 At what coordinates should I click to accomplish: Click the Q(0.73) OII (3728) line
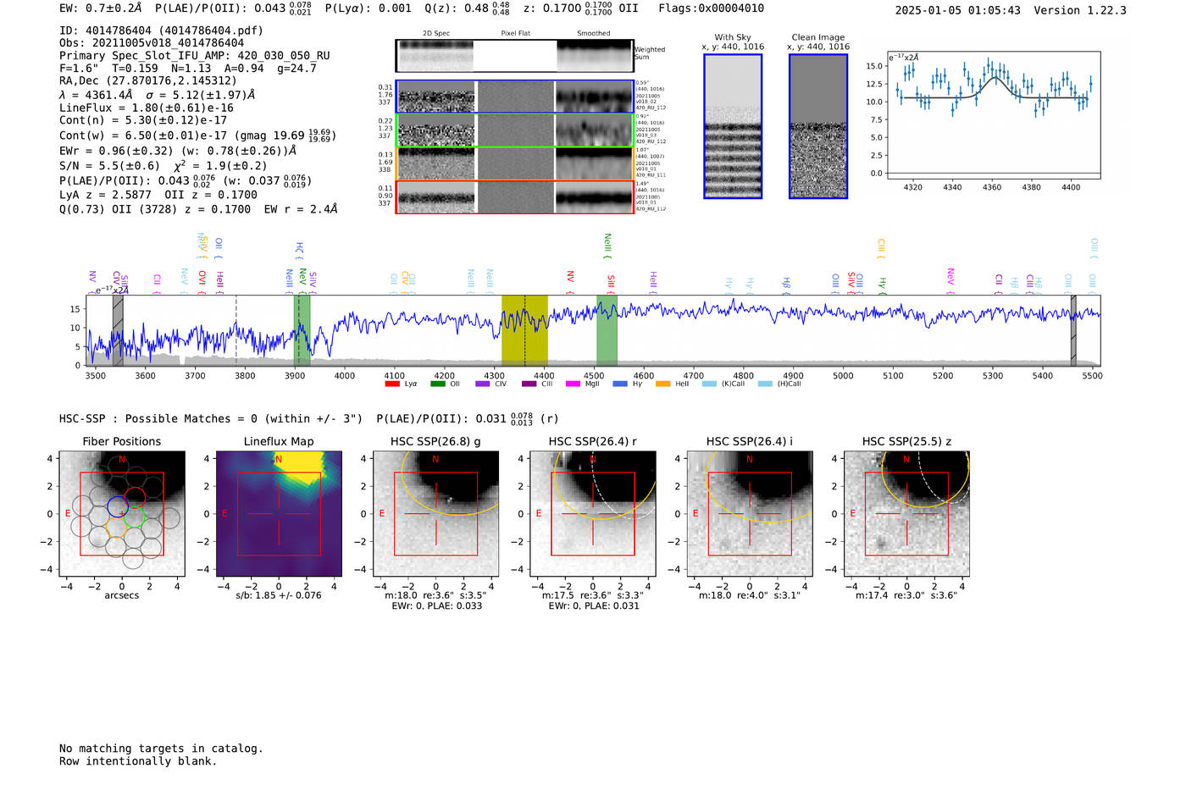[198, 208]
